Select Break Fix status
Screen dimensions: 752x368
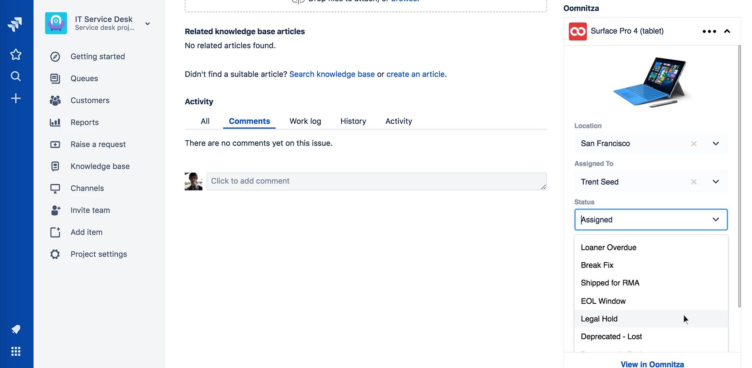pyautogui.click(x=651, y=265)
